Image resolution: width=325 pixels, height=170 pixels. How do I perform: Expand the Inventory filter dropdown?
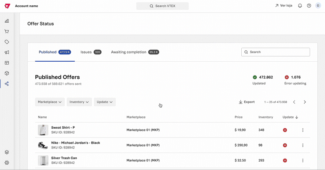point(79,102)
